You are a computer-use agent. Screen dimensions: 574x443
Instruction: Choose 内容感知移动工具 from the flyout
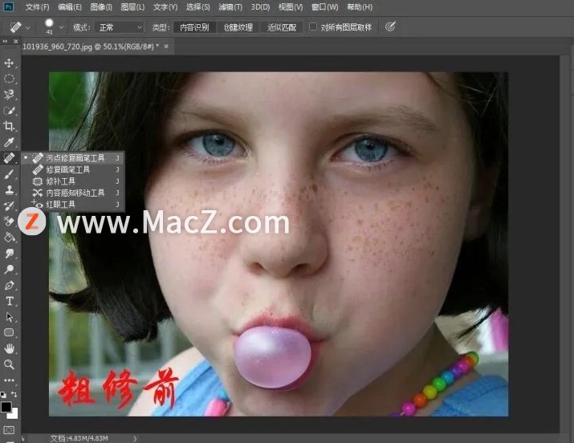pyautogui.click(x=73, y=193)
